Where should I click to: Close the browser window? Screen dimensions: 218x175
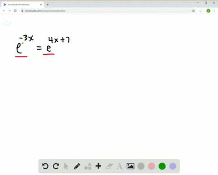[214, 3]
